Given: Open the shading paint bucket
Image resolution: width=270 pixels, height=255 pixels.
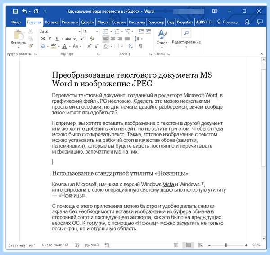Looking at the screenshot, I should tap(106, 46).
